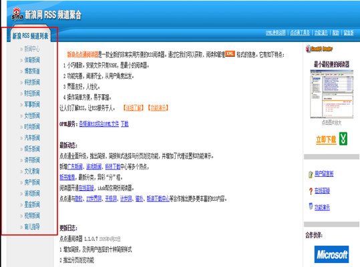This screenshot has width=360, height=267.
Task: Click the icon beside right-column 功能演示
Action: (x=311, y=206)
